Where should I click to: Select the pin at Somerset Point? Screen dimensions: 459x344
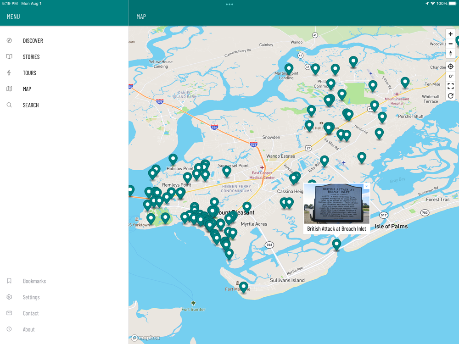[227, 171]
